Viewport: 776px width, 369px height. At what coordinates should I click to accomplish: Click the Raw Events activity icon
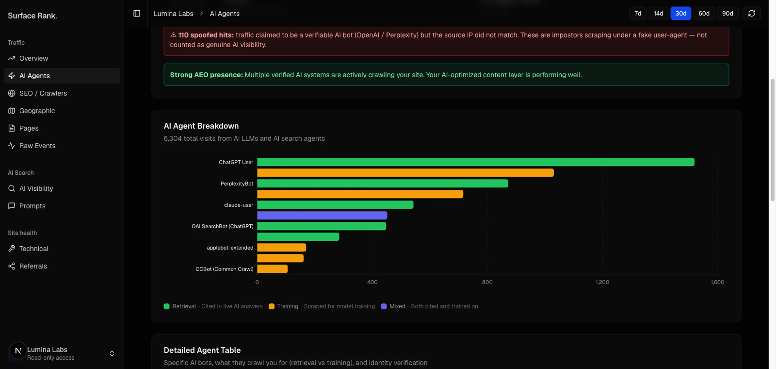click(12, 146)
